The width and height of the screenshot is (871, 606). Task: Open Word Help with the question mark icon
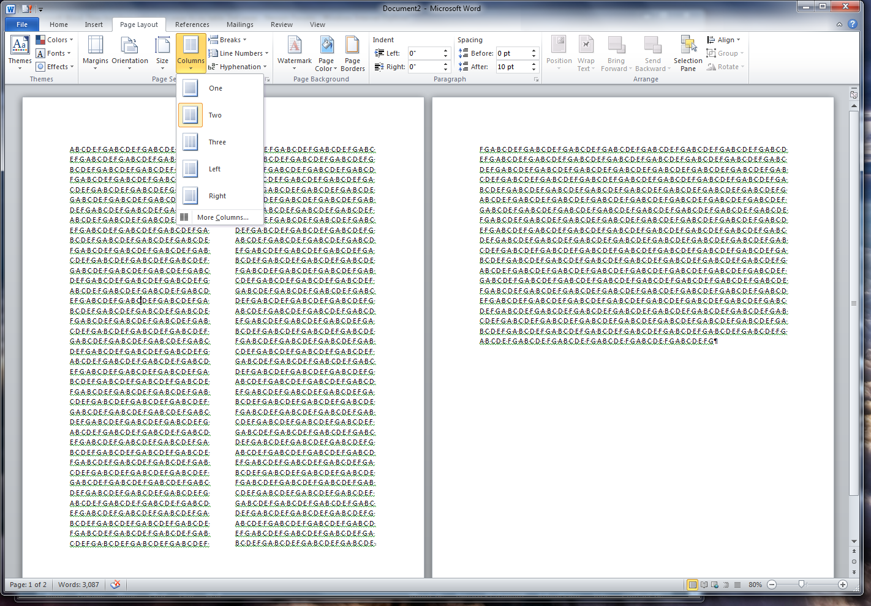click(852, 24)
